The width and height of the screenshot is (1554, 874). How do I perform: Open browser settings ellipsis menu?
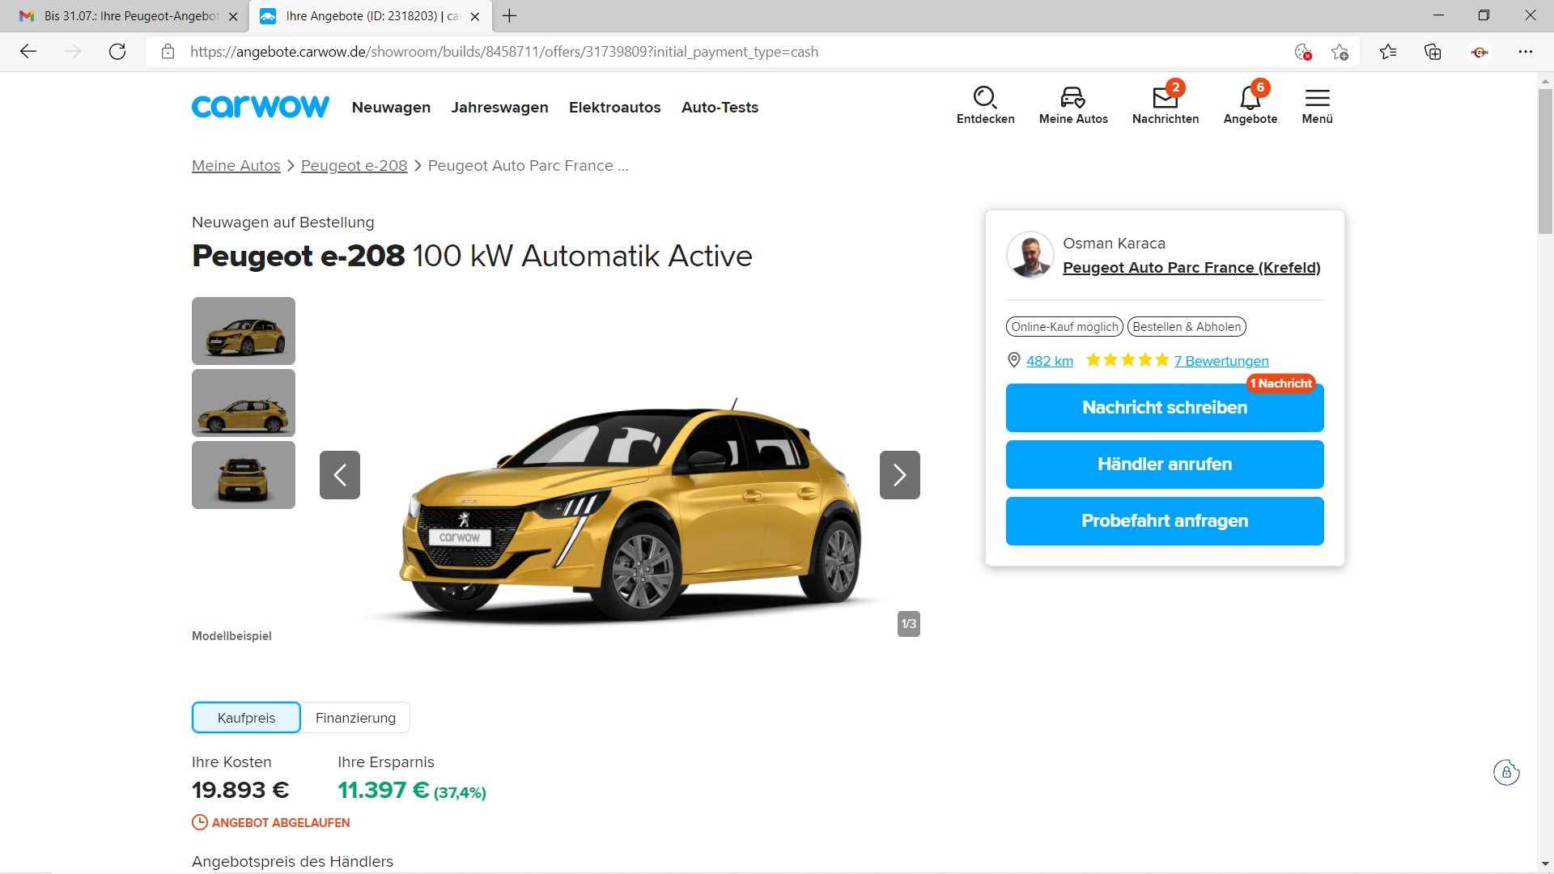[x=1525, y=52]
